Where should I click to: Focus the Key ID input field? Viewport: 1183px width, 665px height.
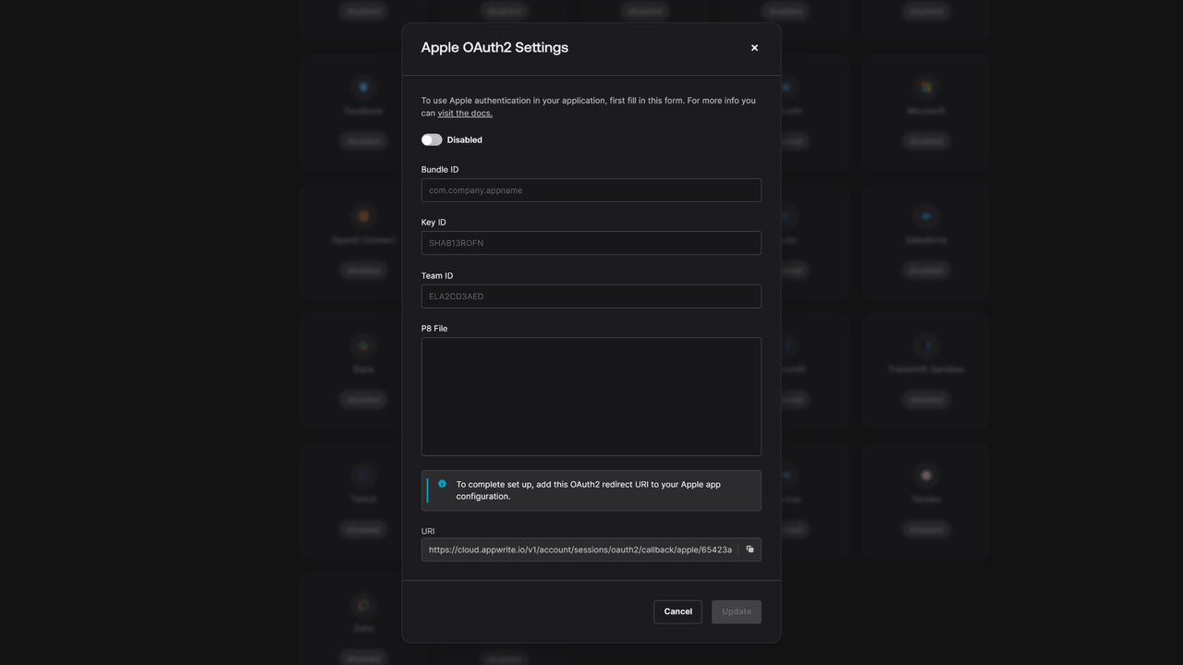click(591, 243)
